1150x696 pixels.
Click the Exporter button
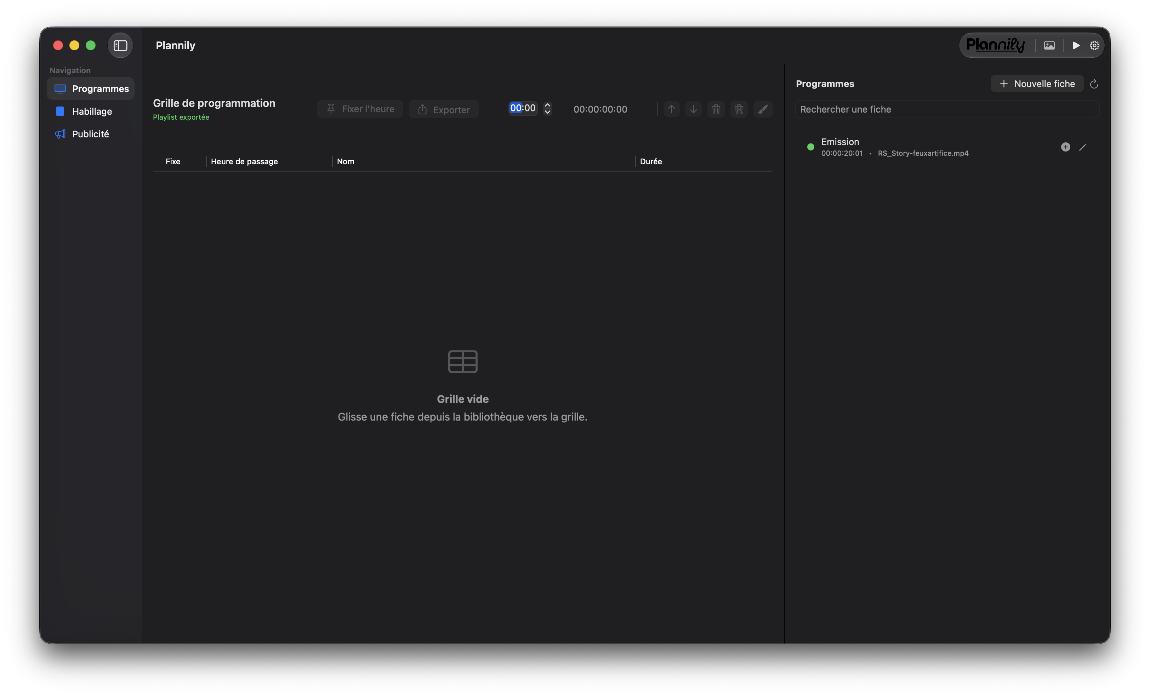point(443,109)
